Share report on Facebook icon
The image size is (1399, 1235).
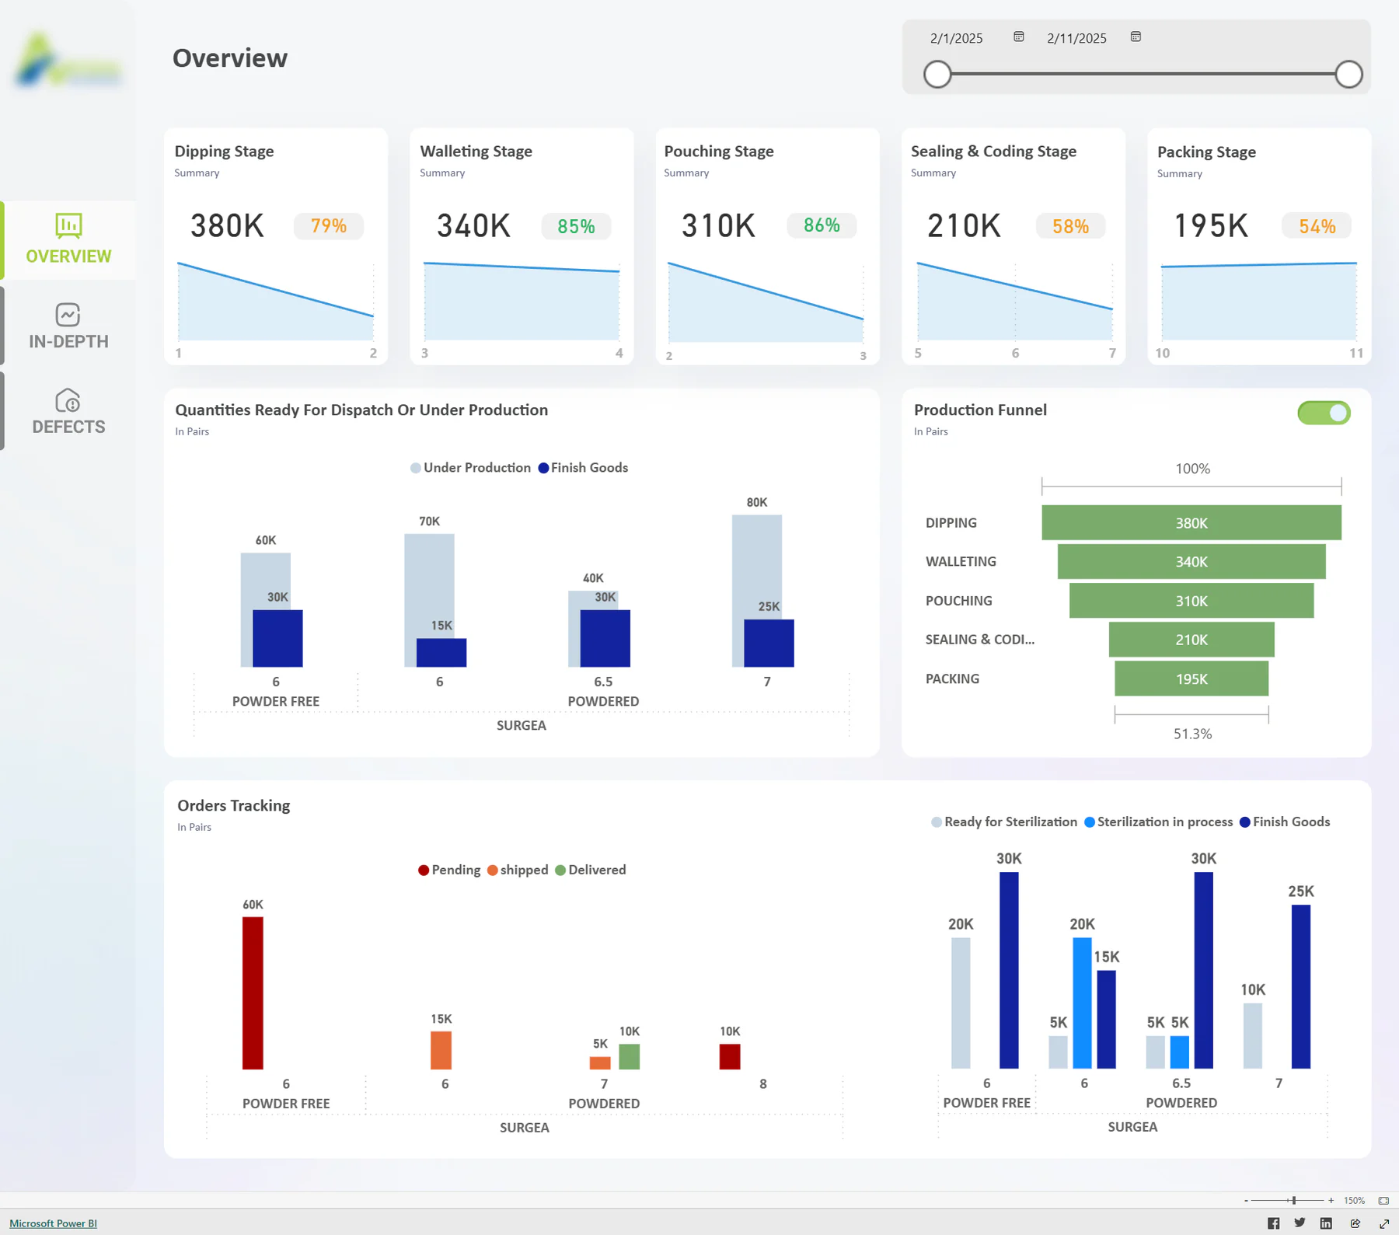click(1273, 1223)
